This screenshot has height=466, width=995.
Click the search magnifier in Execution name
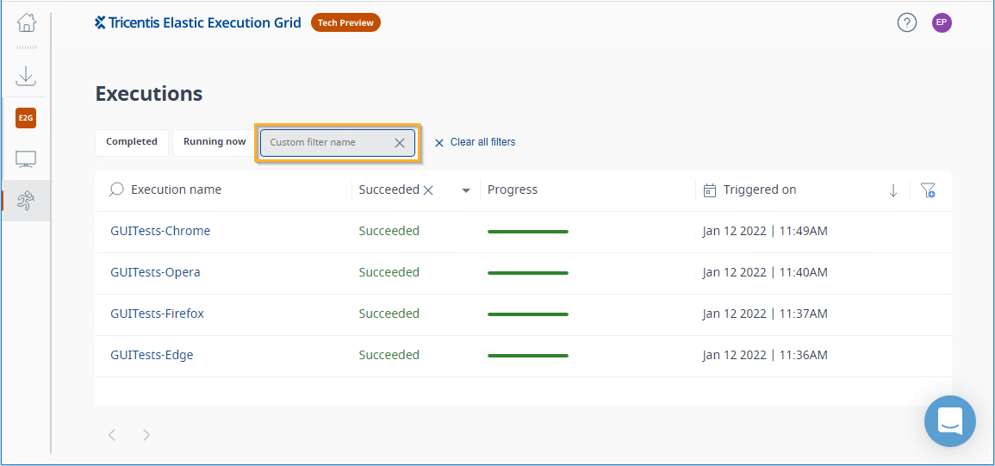(x=116, y=190)
